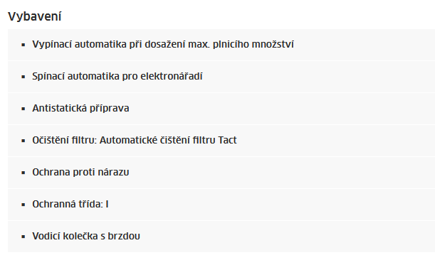Screen dimensions: 440x265
Task: Select the Ochrana proti nárazu item
Action: pos(80,172)
